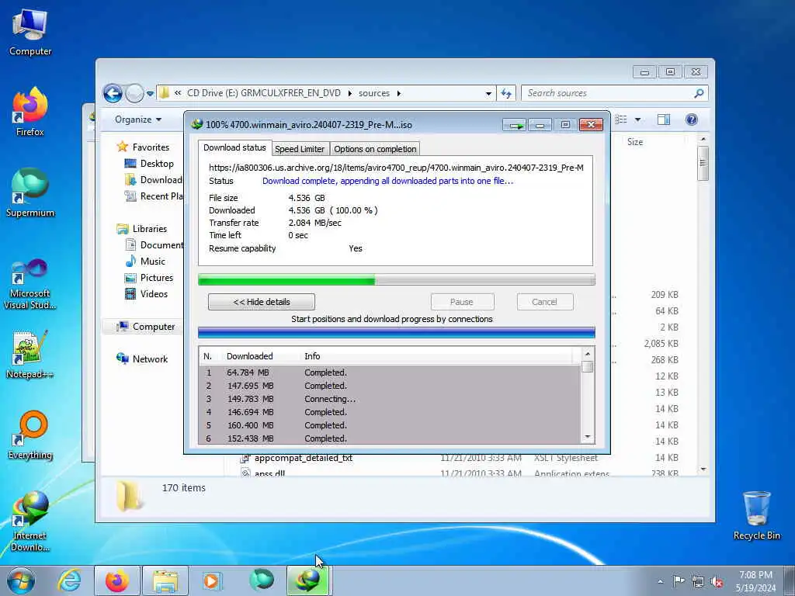Click the Size column header

(635, 142)
